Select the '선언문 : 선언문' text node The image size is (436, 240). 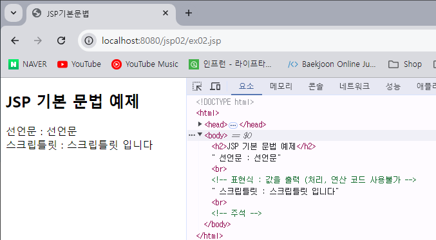[246, 158]
